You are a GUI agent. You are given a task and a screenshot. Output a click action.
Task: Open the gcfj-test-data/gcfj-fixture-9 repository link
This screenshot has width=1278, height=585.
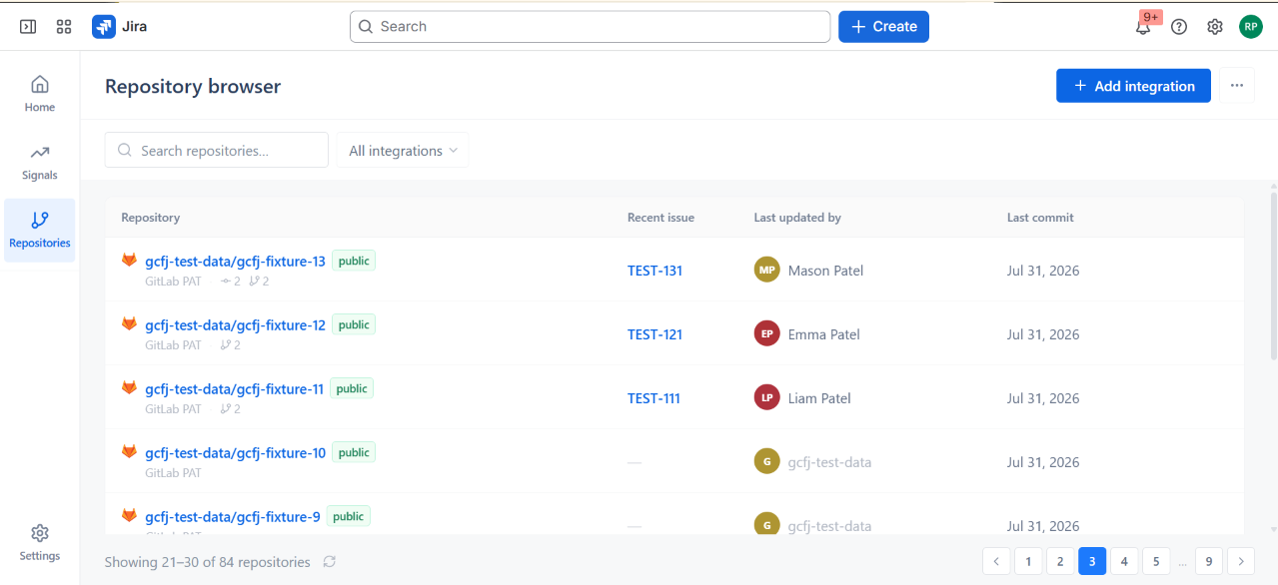point(233,517)
